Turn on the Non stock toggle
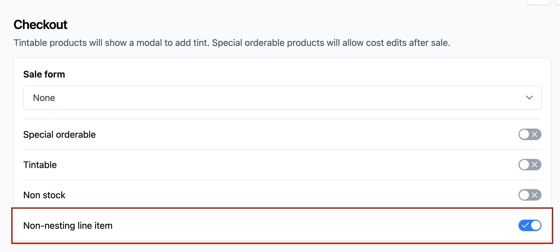The width and height of the screenshot is (560, 252). point(530,195)
